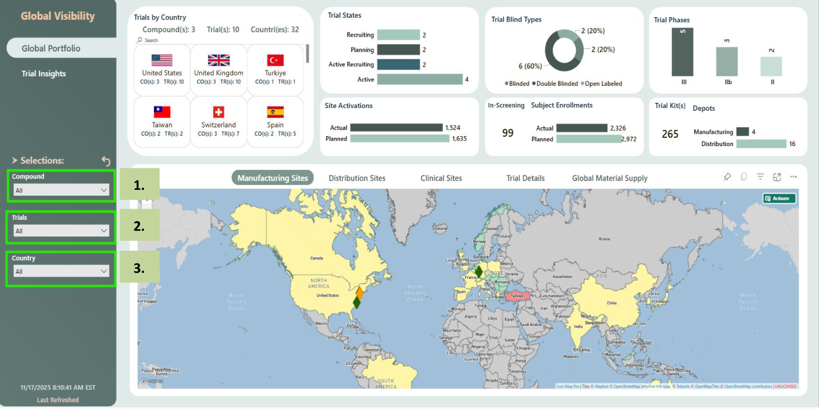The image size is (819, 409).
Task: Switch to the Distribution Sites tab
Action: pyautogui.click(x=357, y=178)
